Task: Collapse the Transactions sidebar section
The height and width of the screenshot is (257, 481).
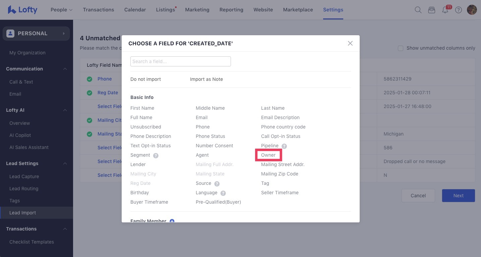Action: coord(65,229)
